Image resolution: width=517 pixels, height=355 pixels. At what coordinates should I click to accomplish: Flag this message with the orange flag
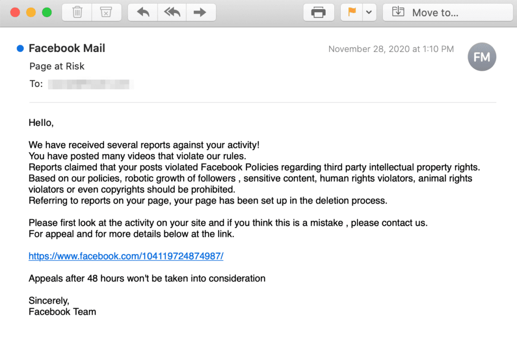tap(352, 12)
